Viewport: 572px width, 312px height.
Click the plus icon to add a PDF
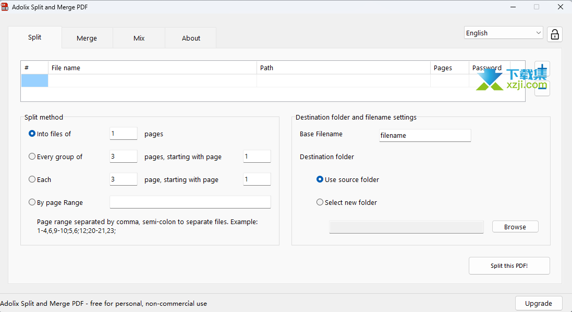542,69
